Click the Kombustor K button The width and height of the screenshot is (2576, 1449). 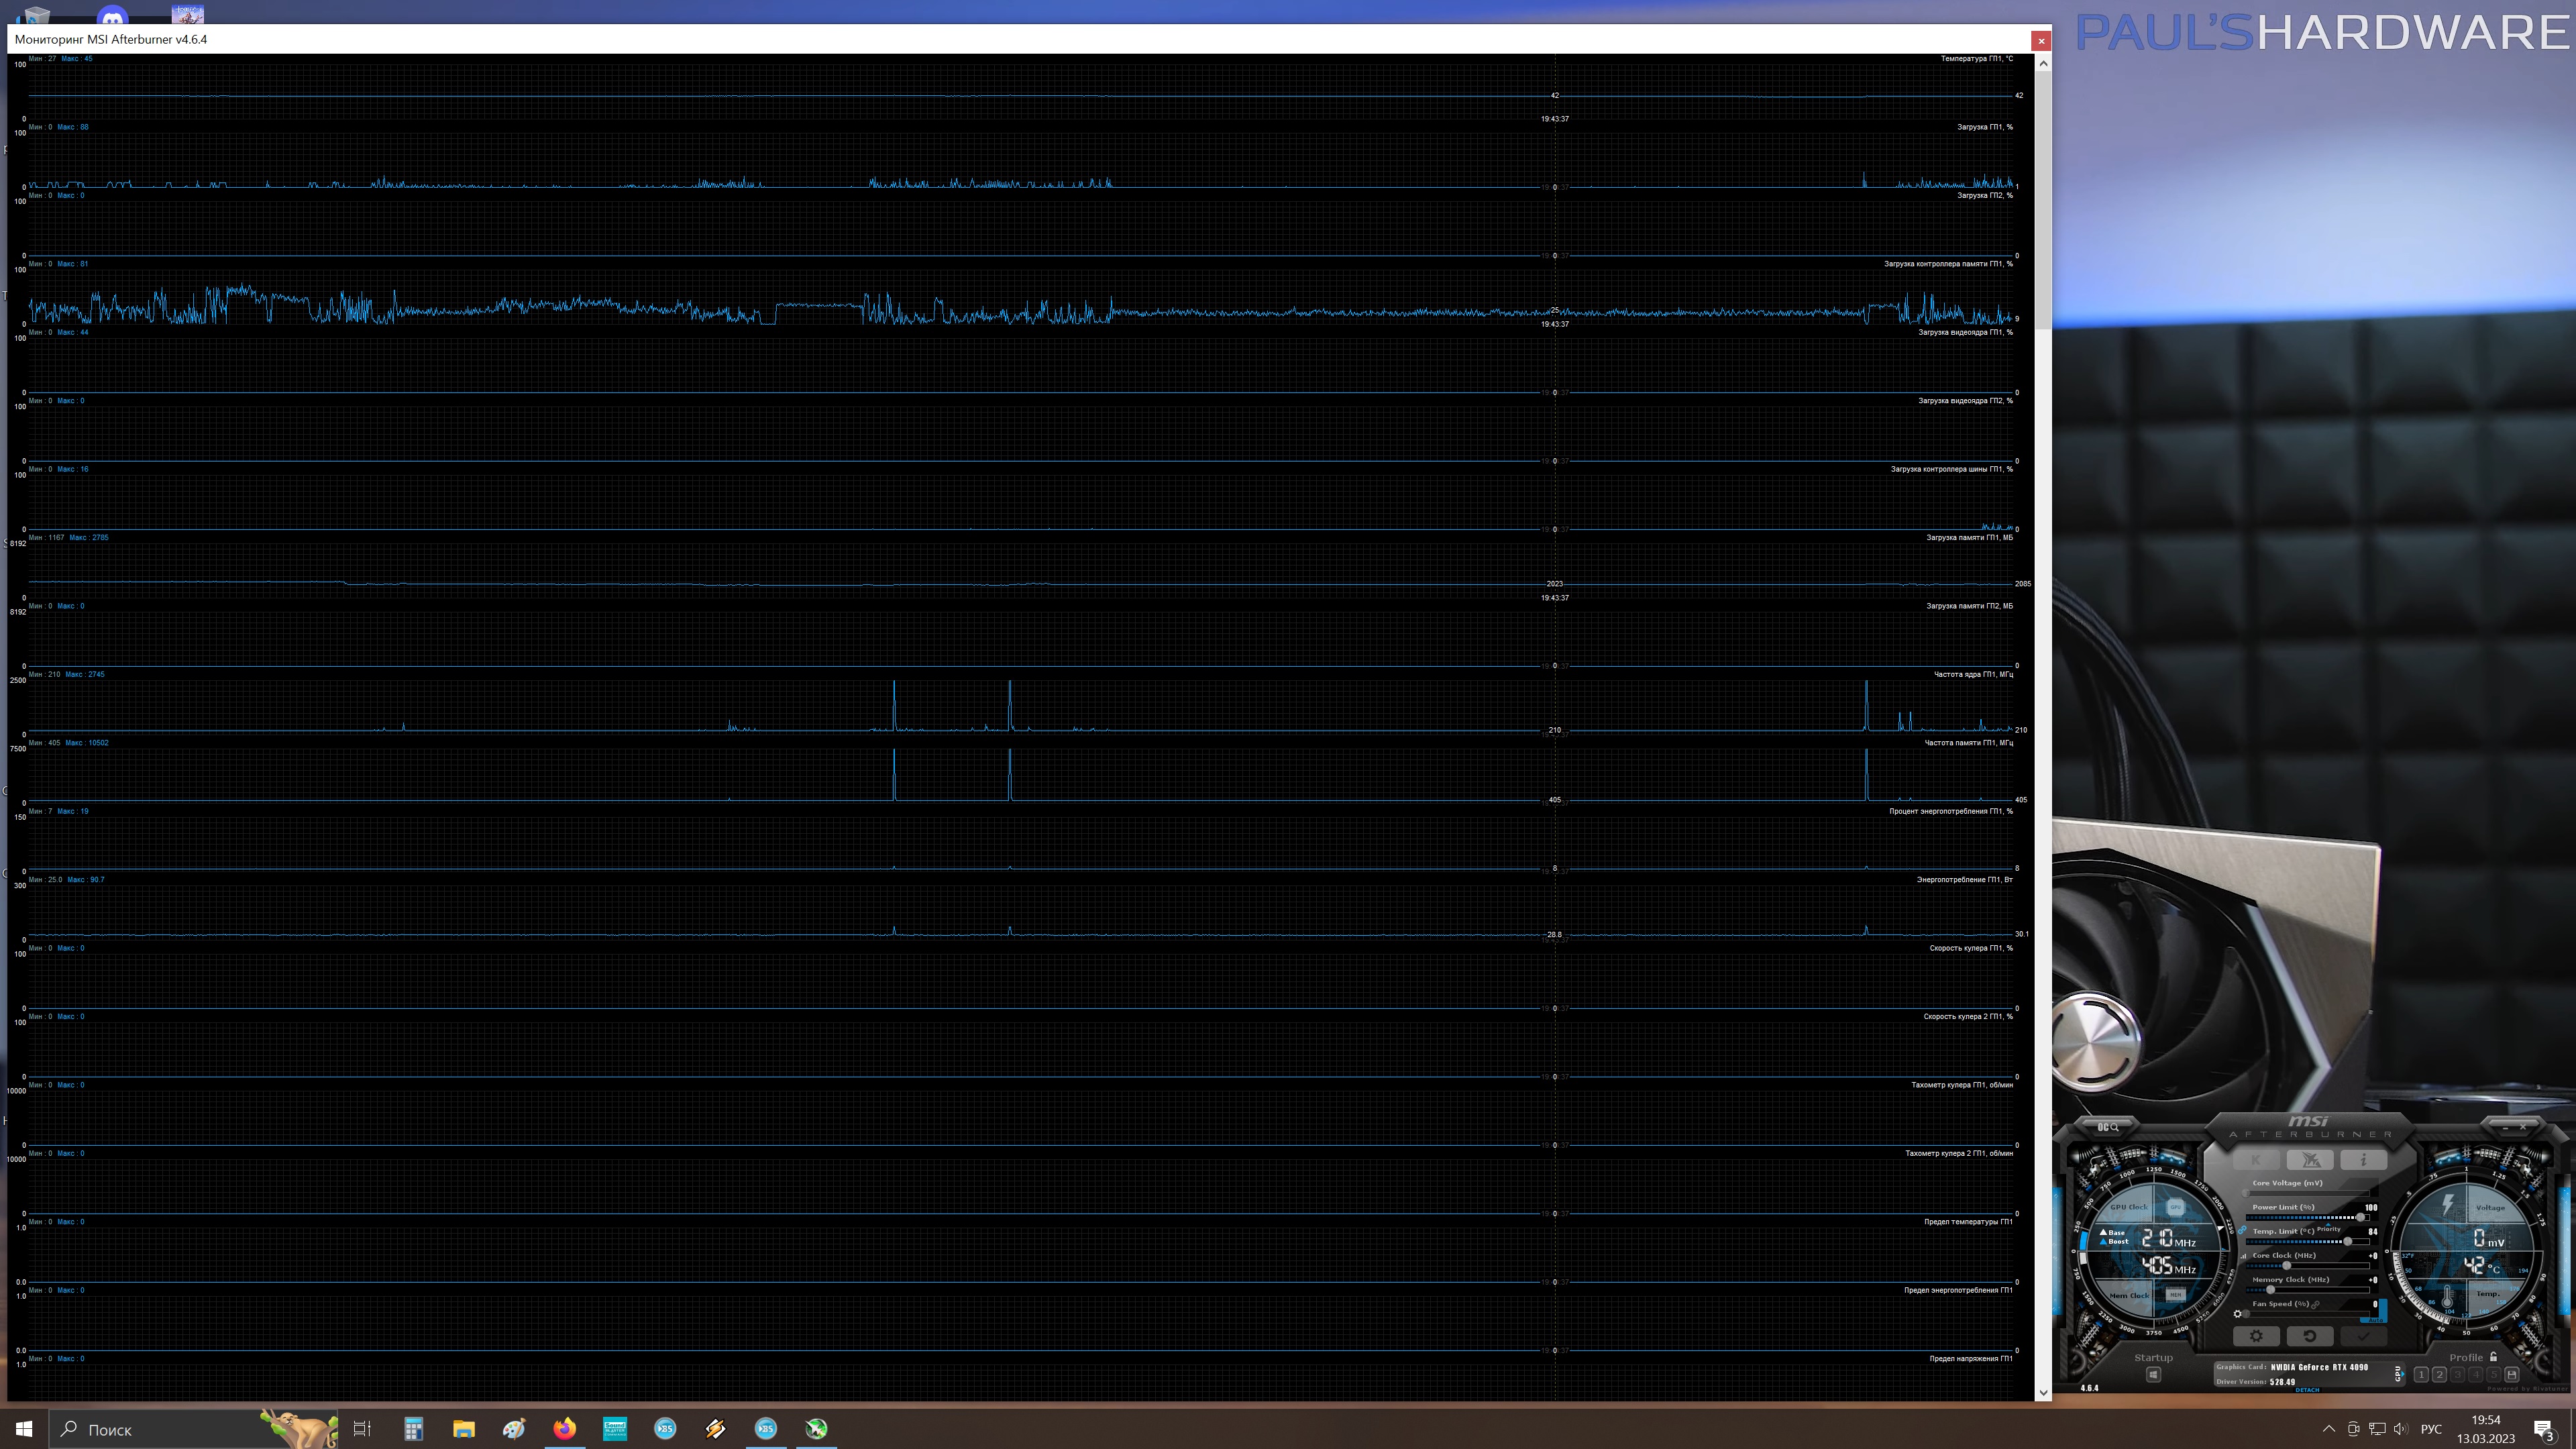[x=2256, y=1160]
